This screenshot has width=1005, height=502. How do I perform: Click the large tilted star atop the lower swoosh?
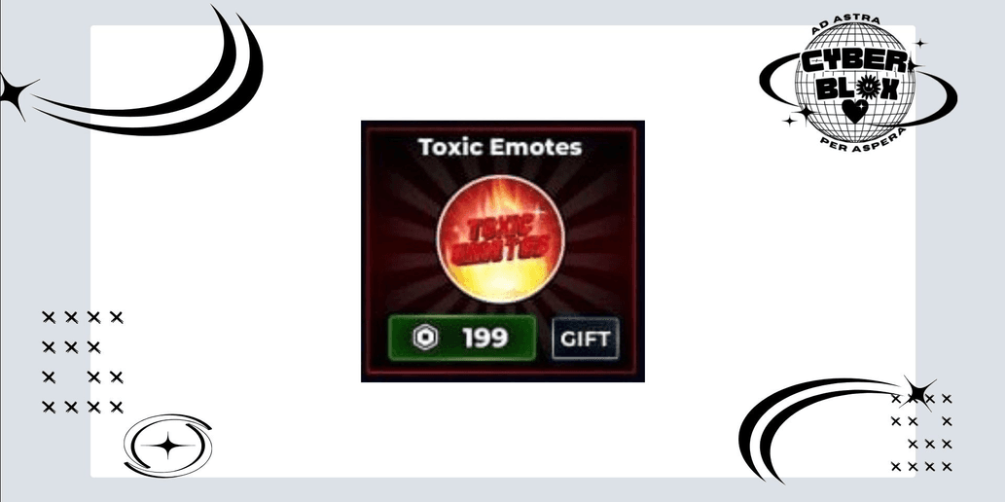point(917,392)
